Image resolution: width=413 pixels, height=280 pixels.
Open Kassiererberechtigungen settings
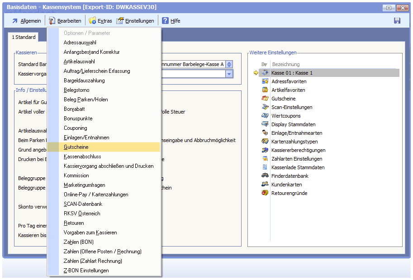coord(298,150)
